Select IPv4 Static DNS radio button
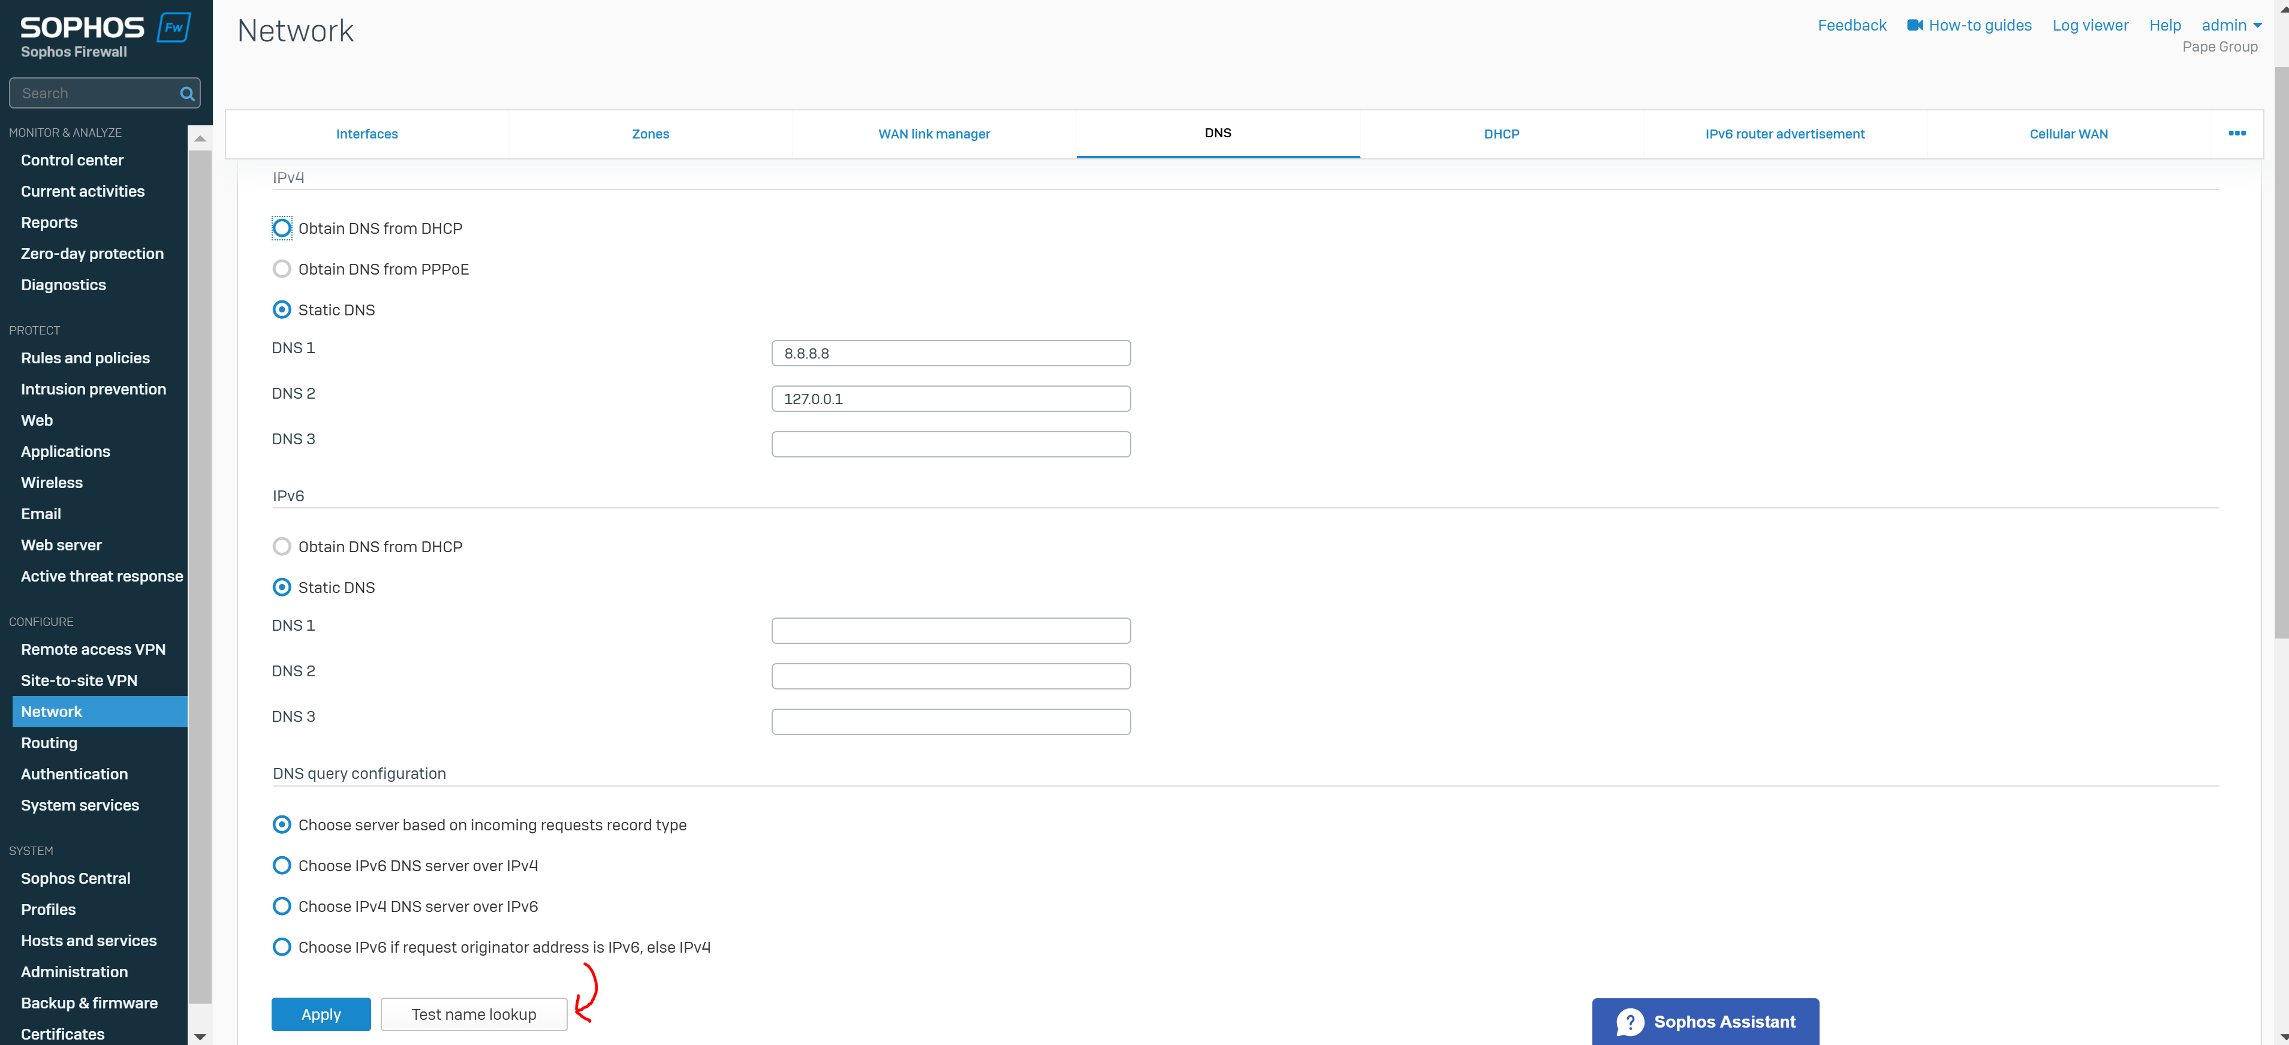Screen dimensions: 2289x1045 tap(282, 310)
